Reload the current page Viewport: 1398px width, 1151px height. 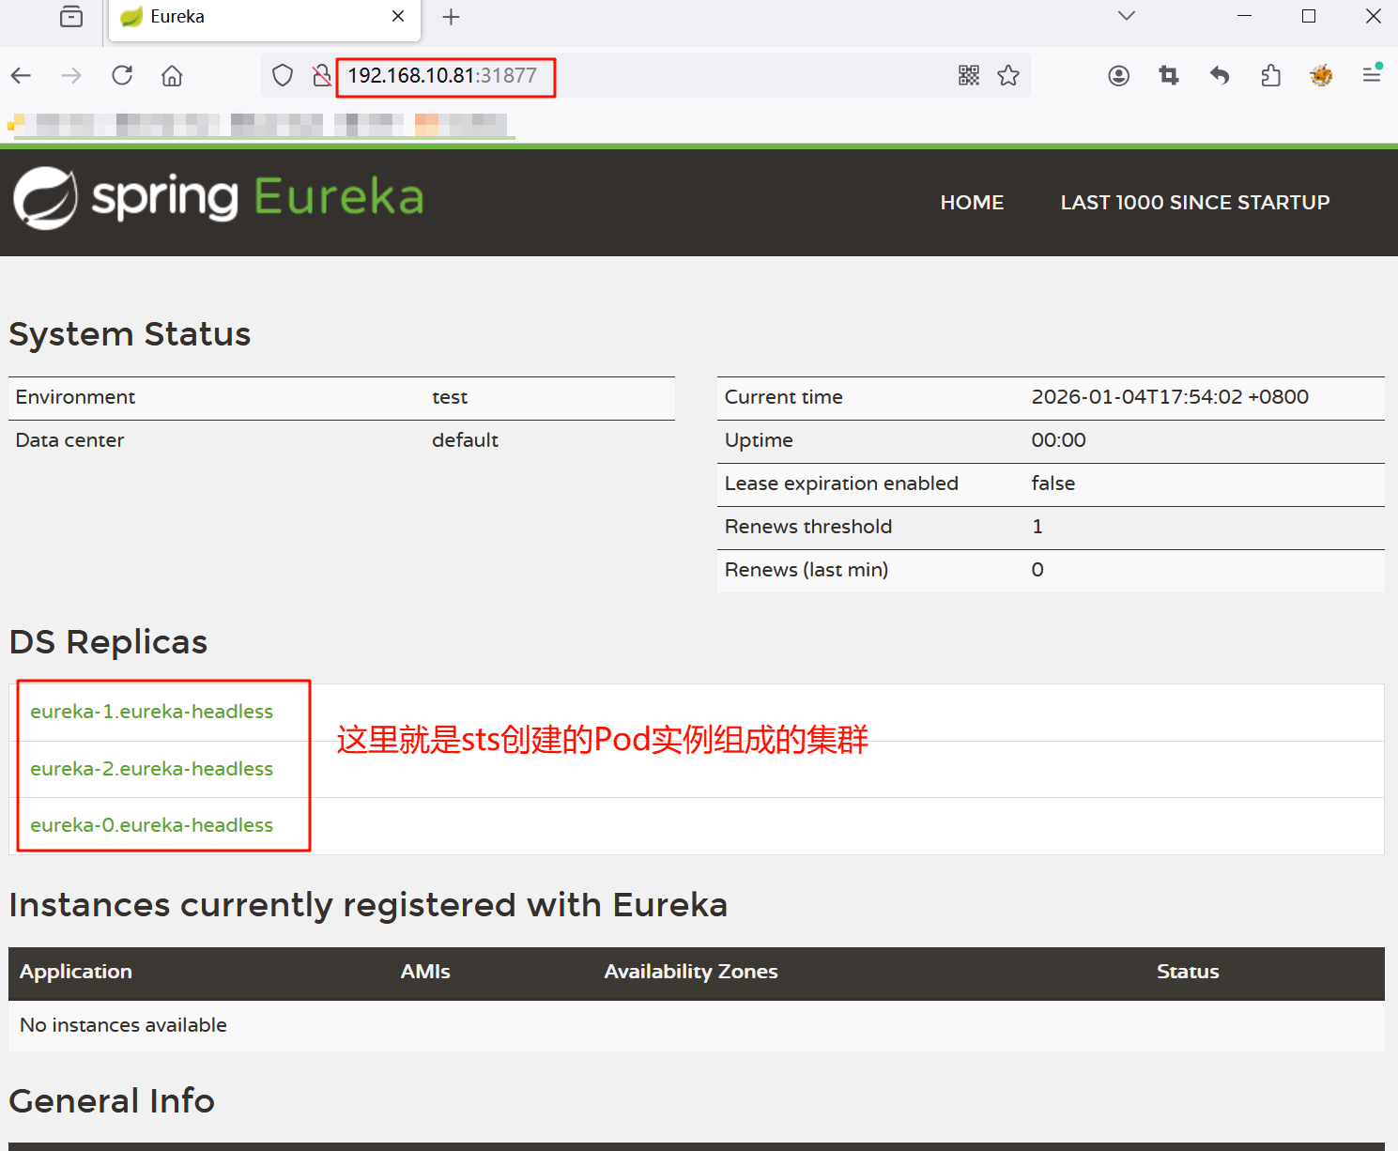click(122, 76)
